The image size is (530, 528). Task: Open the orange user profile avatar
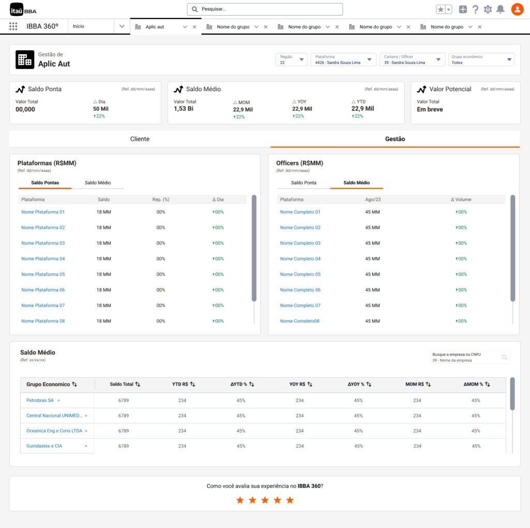coord(517,9)
